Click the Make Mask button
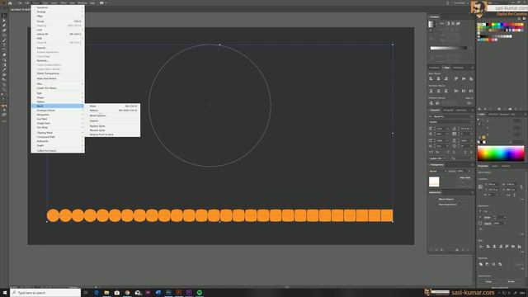 464,178
